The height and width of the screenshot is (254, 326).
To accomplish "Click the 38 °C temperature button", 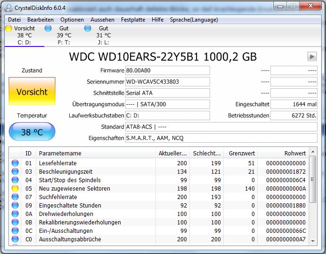I will 32,132.
